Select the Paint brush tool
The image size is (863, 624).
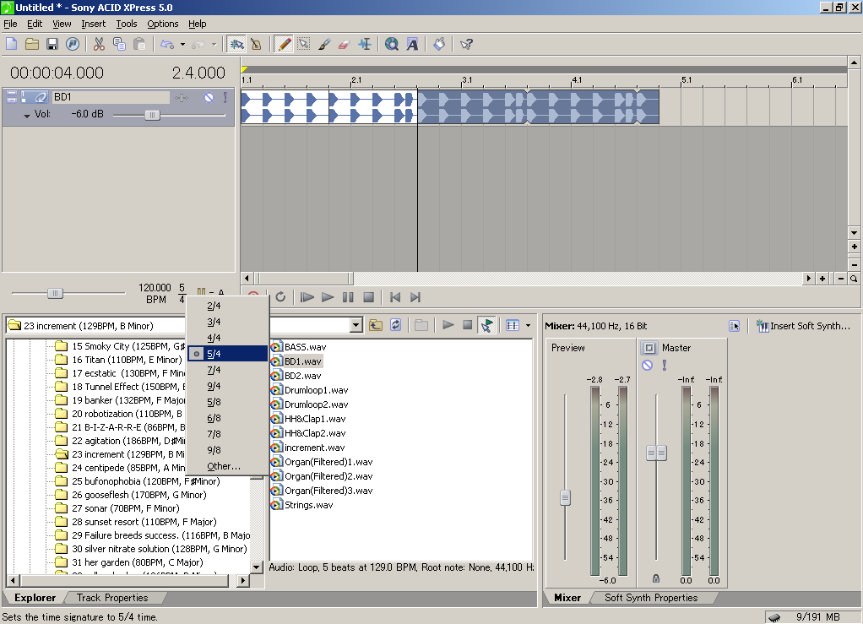click(324, 44)
